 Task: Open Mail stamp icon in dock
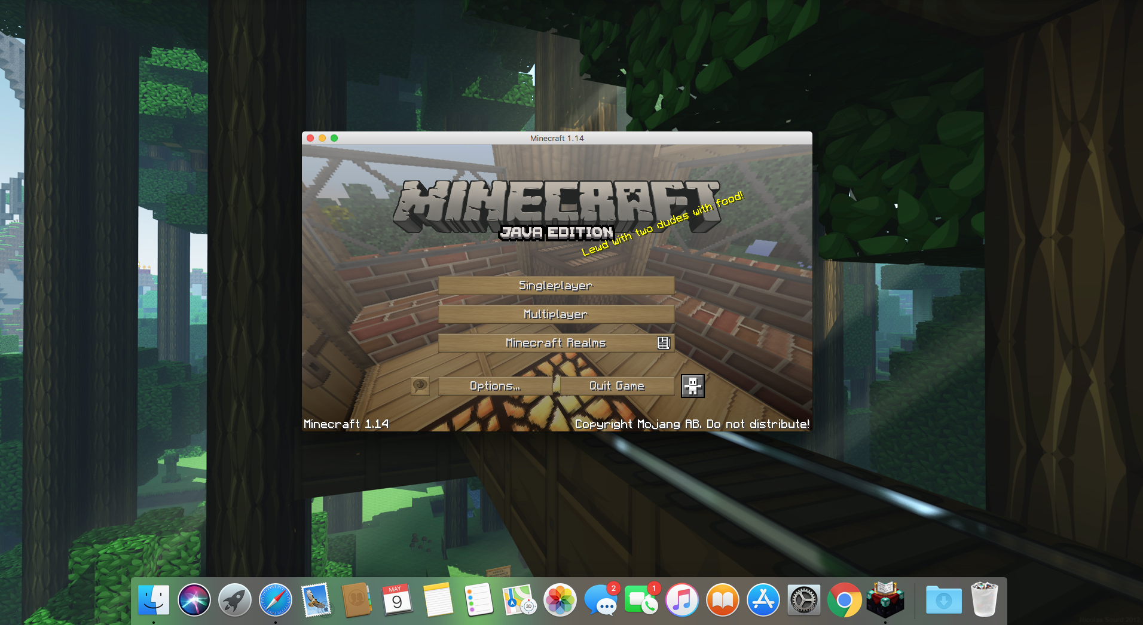point(316,600)
